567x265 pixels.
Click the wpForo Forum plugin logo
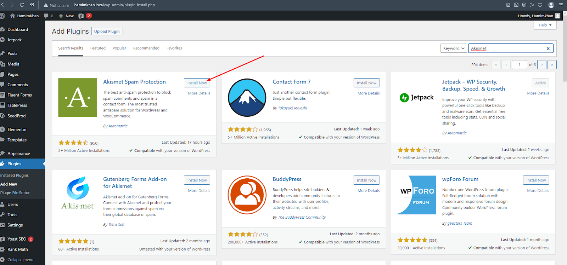tap(416, 195)
